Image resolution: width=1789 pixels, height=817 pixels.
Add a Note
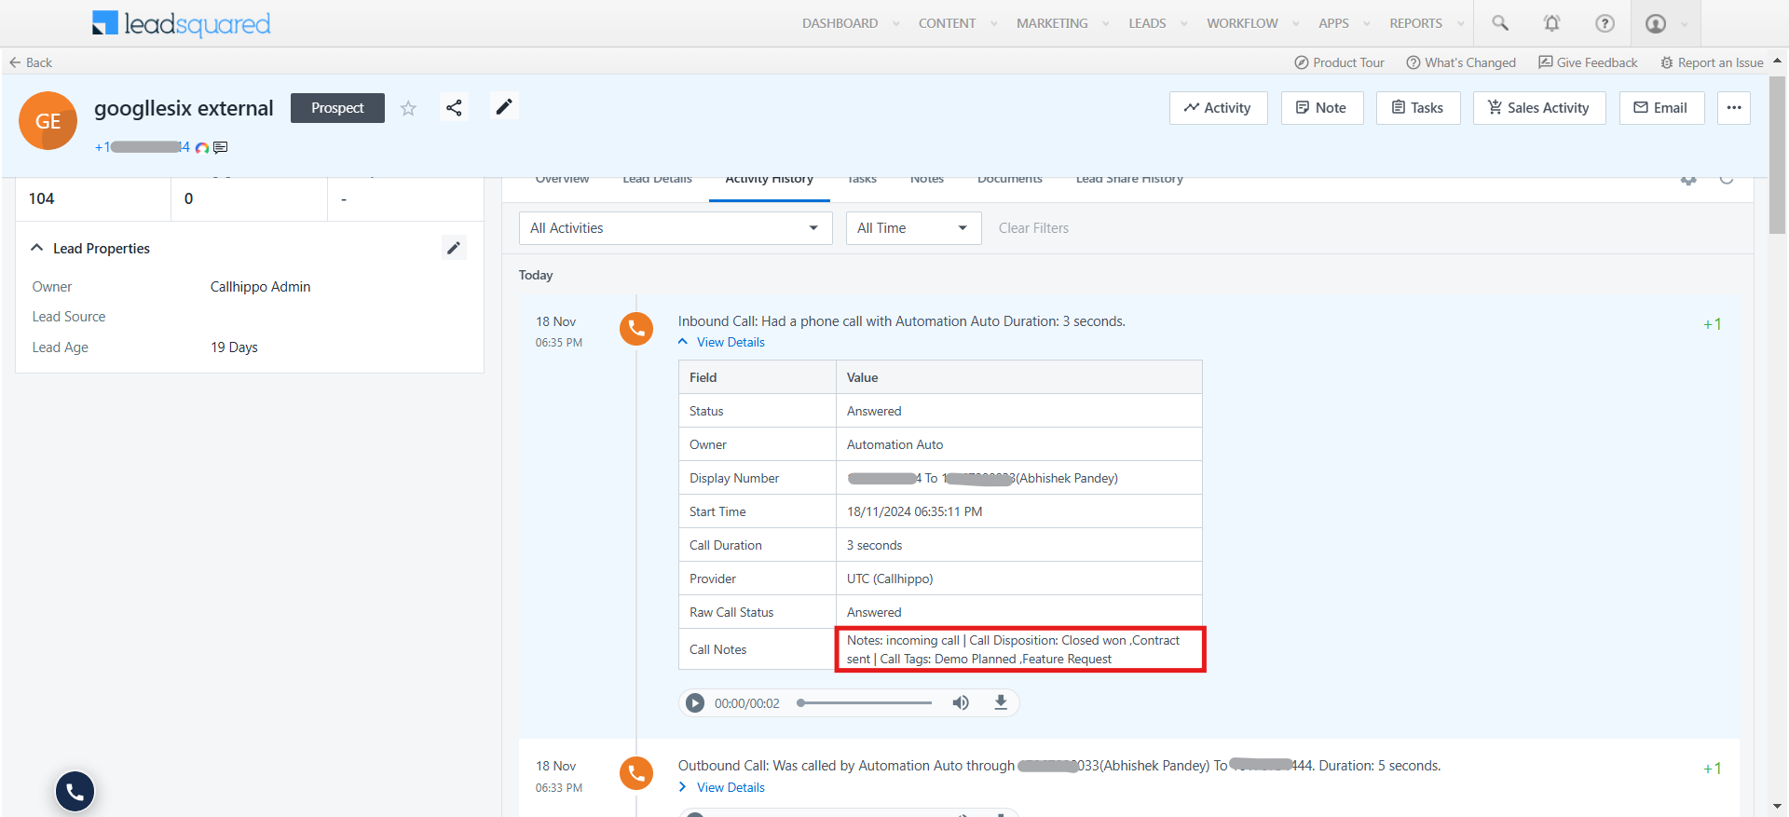1322,108
